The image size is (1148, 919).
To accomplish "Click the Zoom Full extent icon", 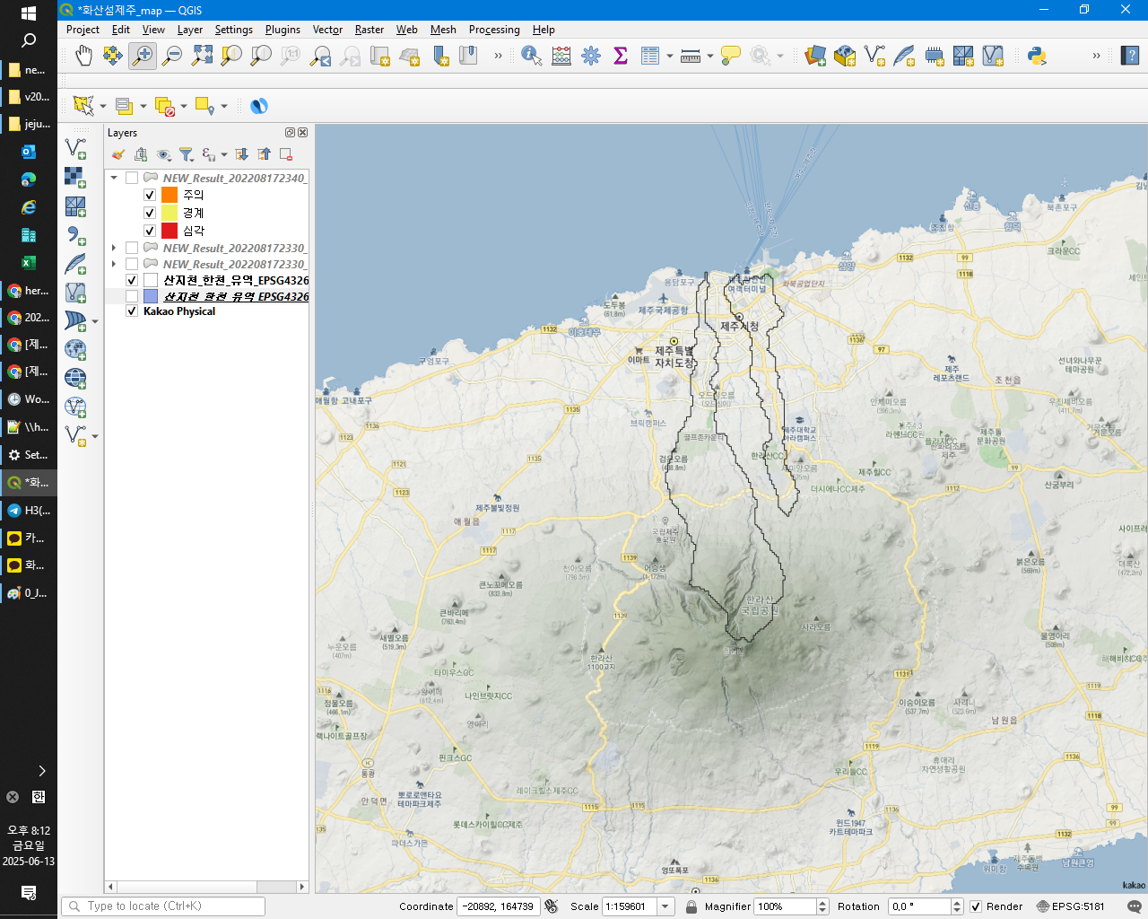I will pos(202,56).
